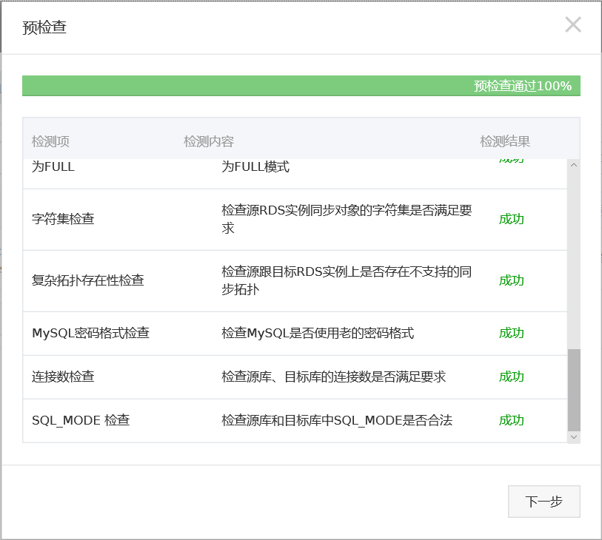Select the MySQL密码格式检查 check item

pyautogui.click(x=90, y=334)
